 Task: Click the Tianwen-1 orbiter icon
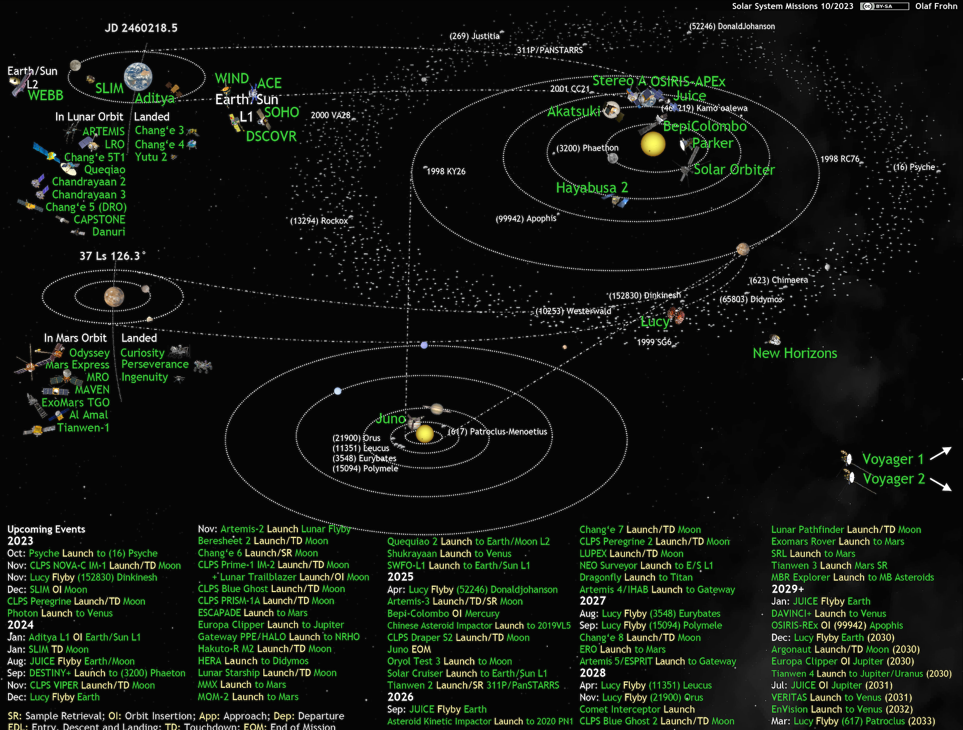pos(39,430)
